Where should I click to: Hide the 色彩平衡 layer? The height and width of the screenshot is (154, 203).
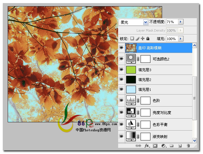point(121,124)
